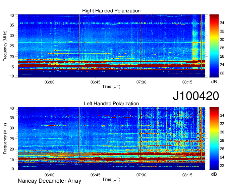The width and height of the screenshot is (228, 185).
Task: Click the Left Handed Polarization title
Action: pyautogui.click(x=111, y=104)
